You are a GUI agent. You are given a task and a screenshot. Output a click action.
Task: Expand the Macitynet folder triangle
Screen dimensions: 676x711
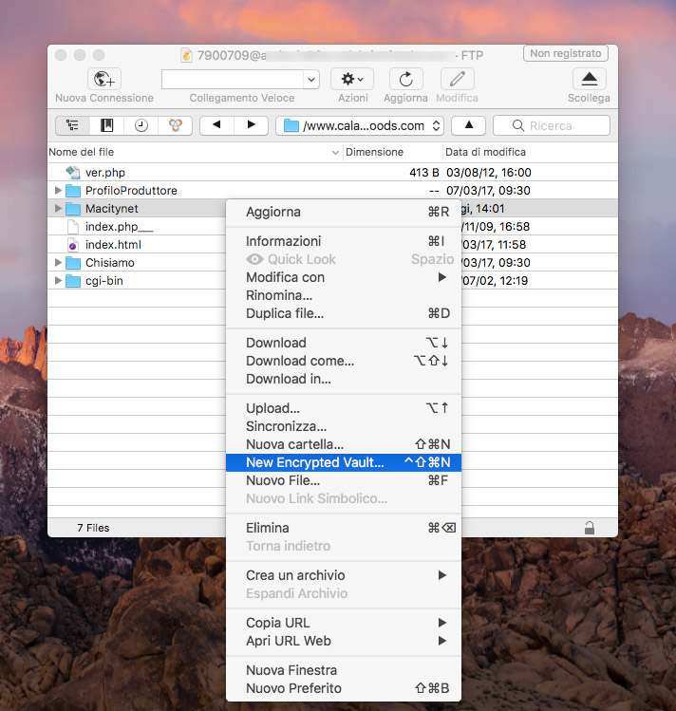click(x=58, y=209)
